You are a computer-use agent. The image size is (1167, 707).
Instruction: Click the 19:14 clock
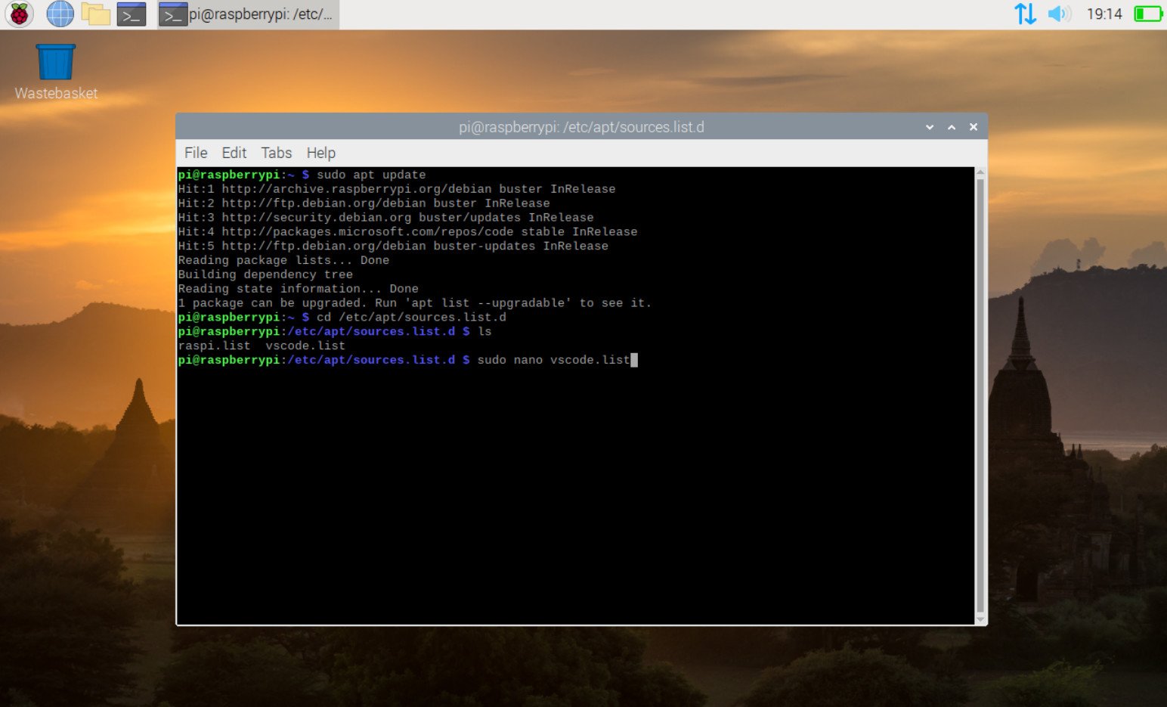(x=1104, y=14)
